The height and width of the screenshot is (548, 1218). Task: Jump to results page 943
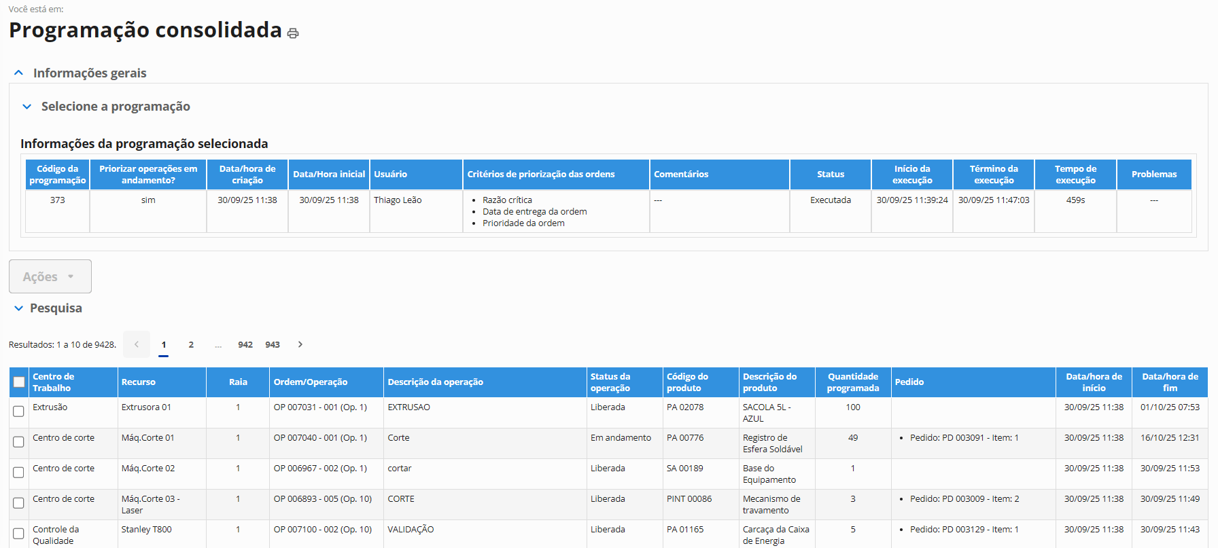point(273,344)
